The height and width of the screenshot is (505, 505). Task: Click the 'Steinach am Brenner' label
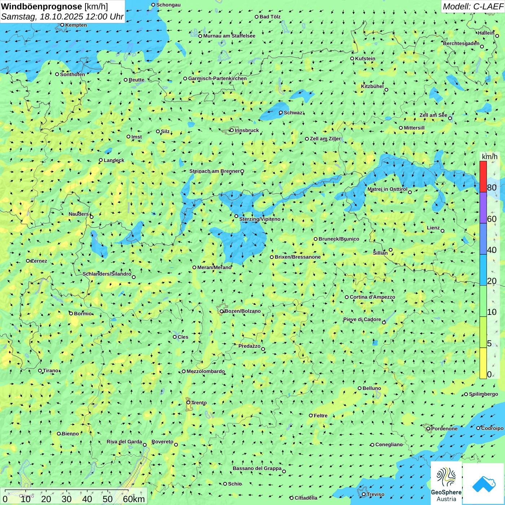pos(214,171)
